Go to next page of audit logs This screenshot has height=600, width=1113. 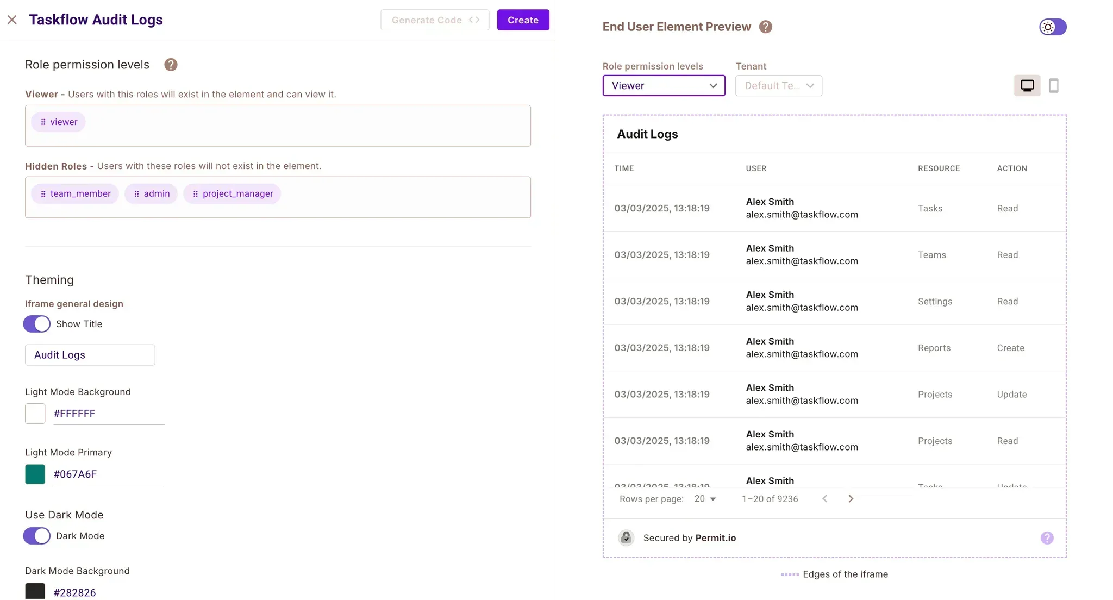(851, 499)
